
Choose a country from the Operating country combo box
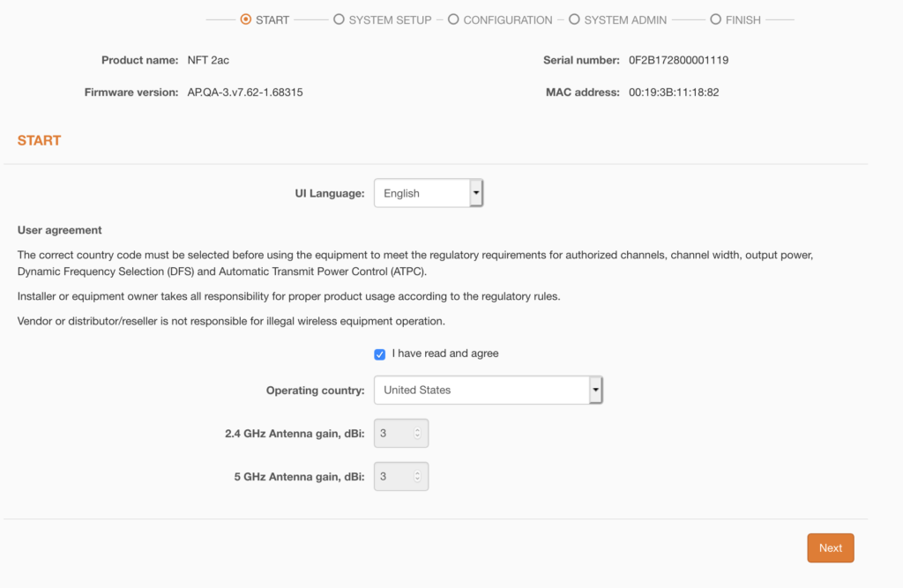coord(489,390)
